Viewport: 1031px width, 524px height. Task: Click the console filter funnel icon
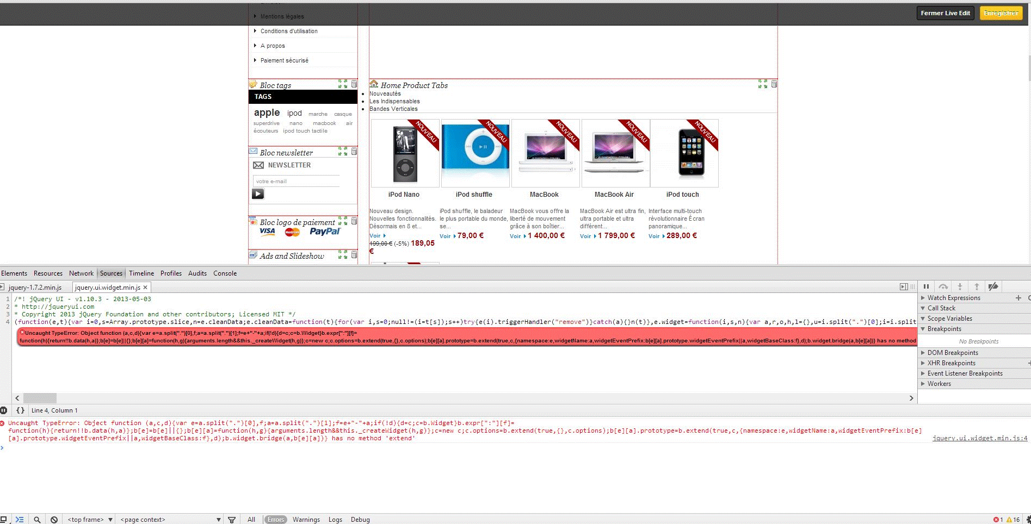tap(231, 520)
